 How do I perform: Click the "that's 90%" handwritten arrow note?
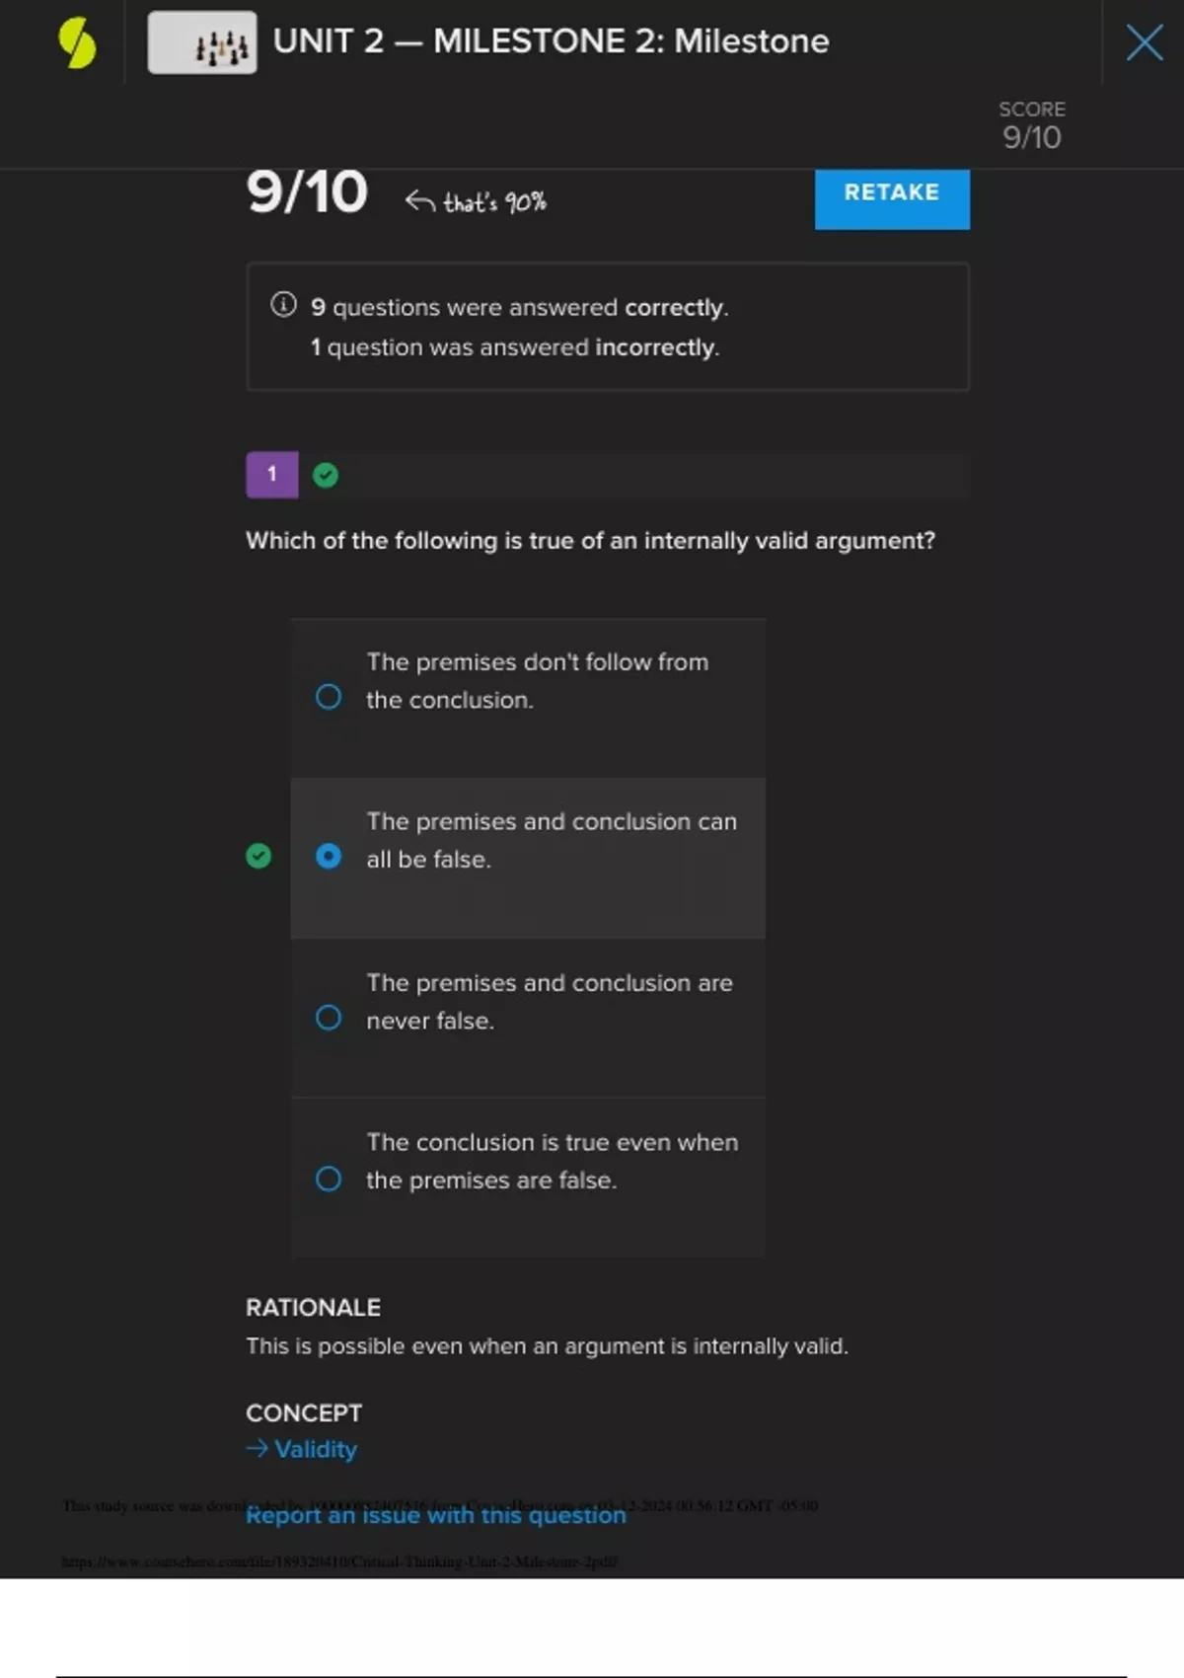tap(476, 202)
